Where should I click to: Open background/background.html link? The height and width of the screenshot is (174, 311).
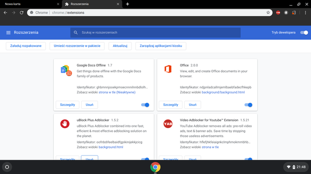[223, 93]
